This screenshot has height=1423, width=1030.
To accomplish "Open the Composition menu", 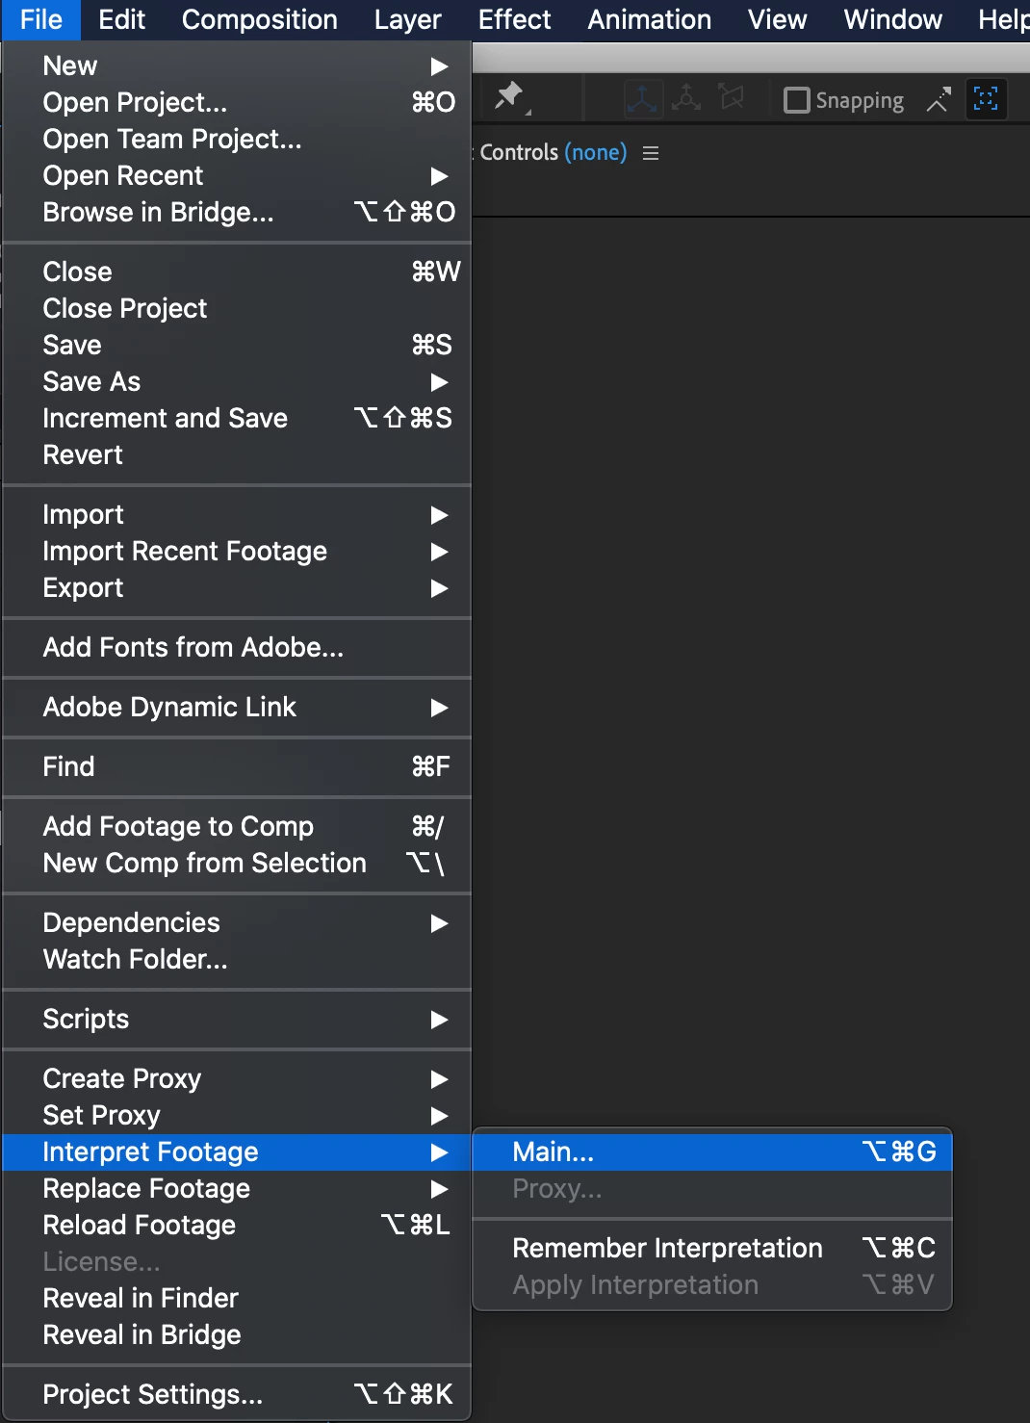I will pos(260,19).
